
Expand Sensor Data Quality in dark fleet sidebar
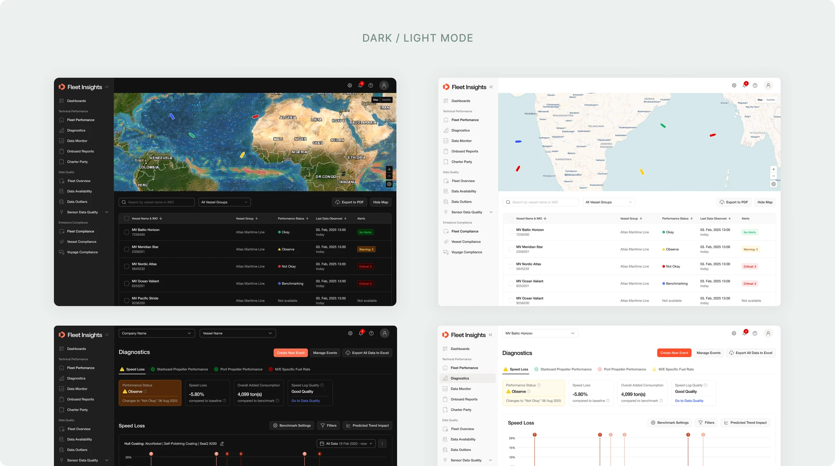click(x=107, y=212)
